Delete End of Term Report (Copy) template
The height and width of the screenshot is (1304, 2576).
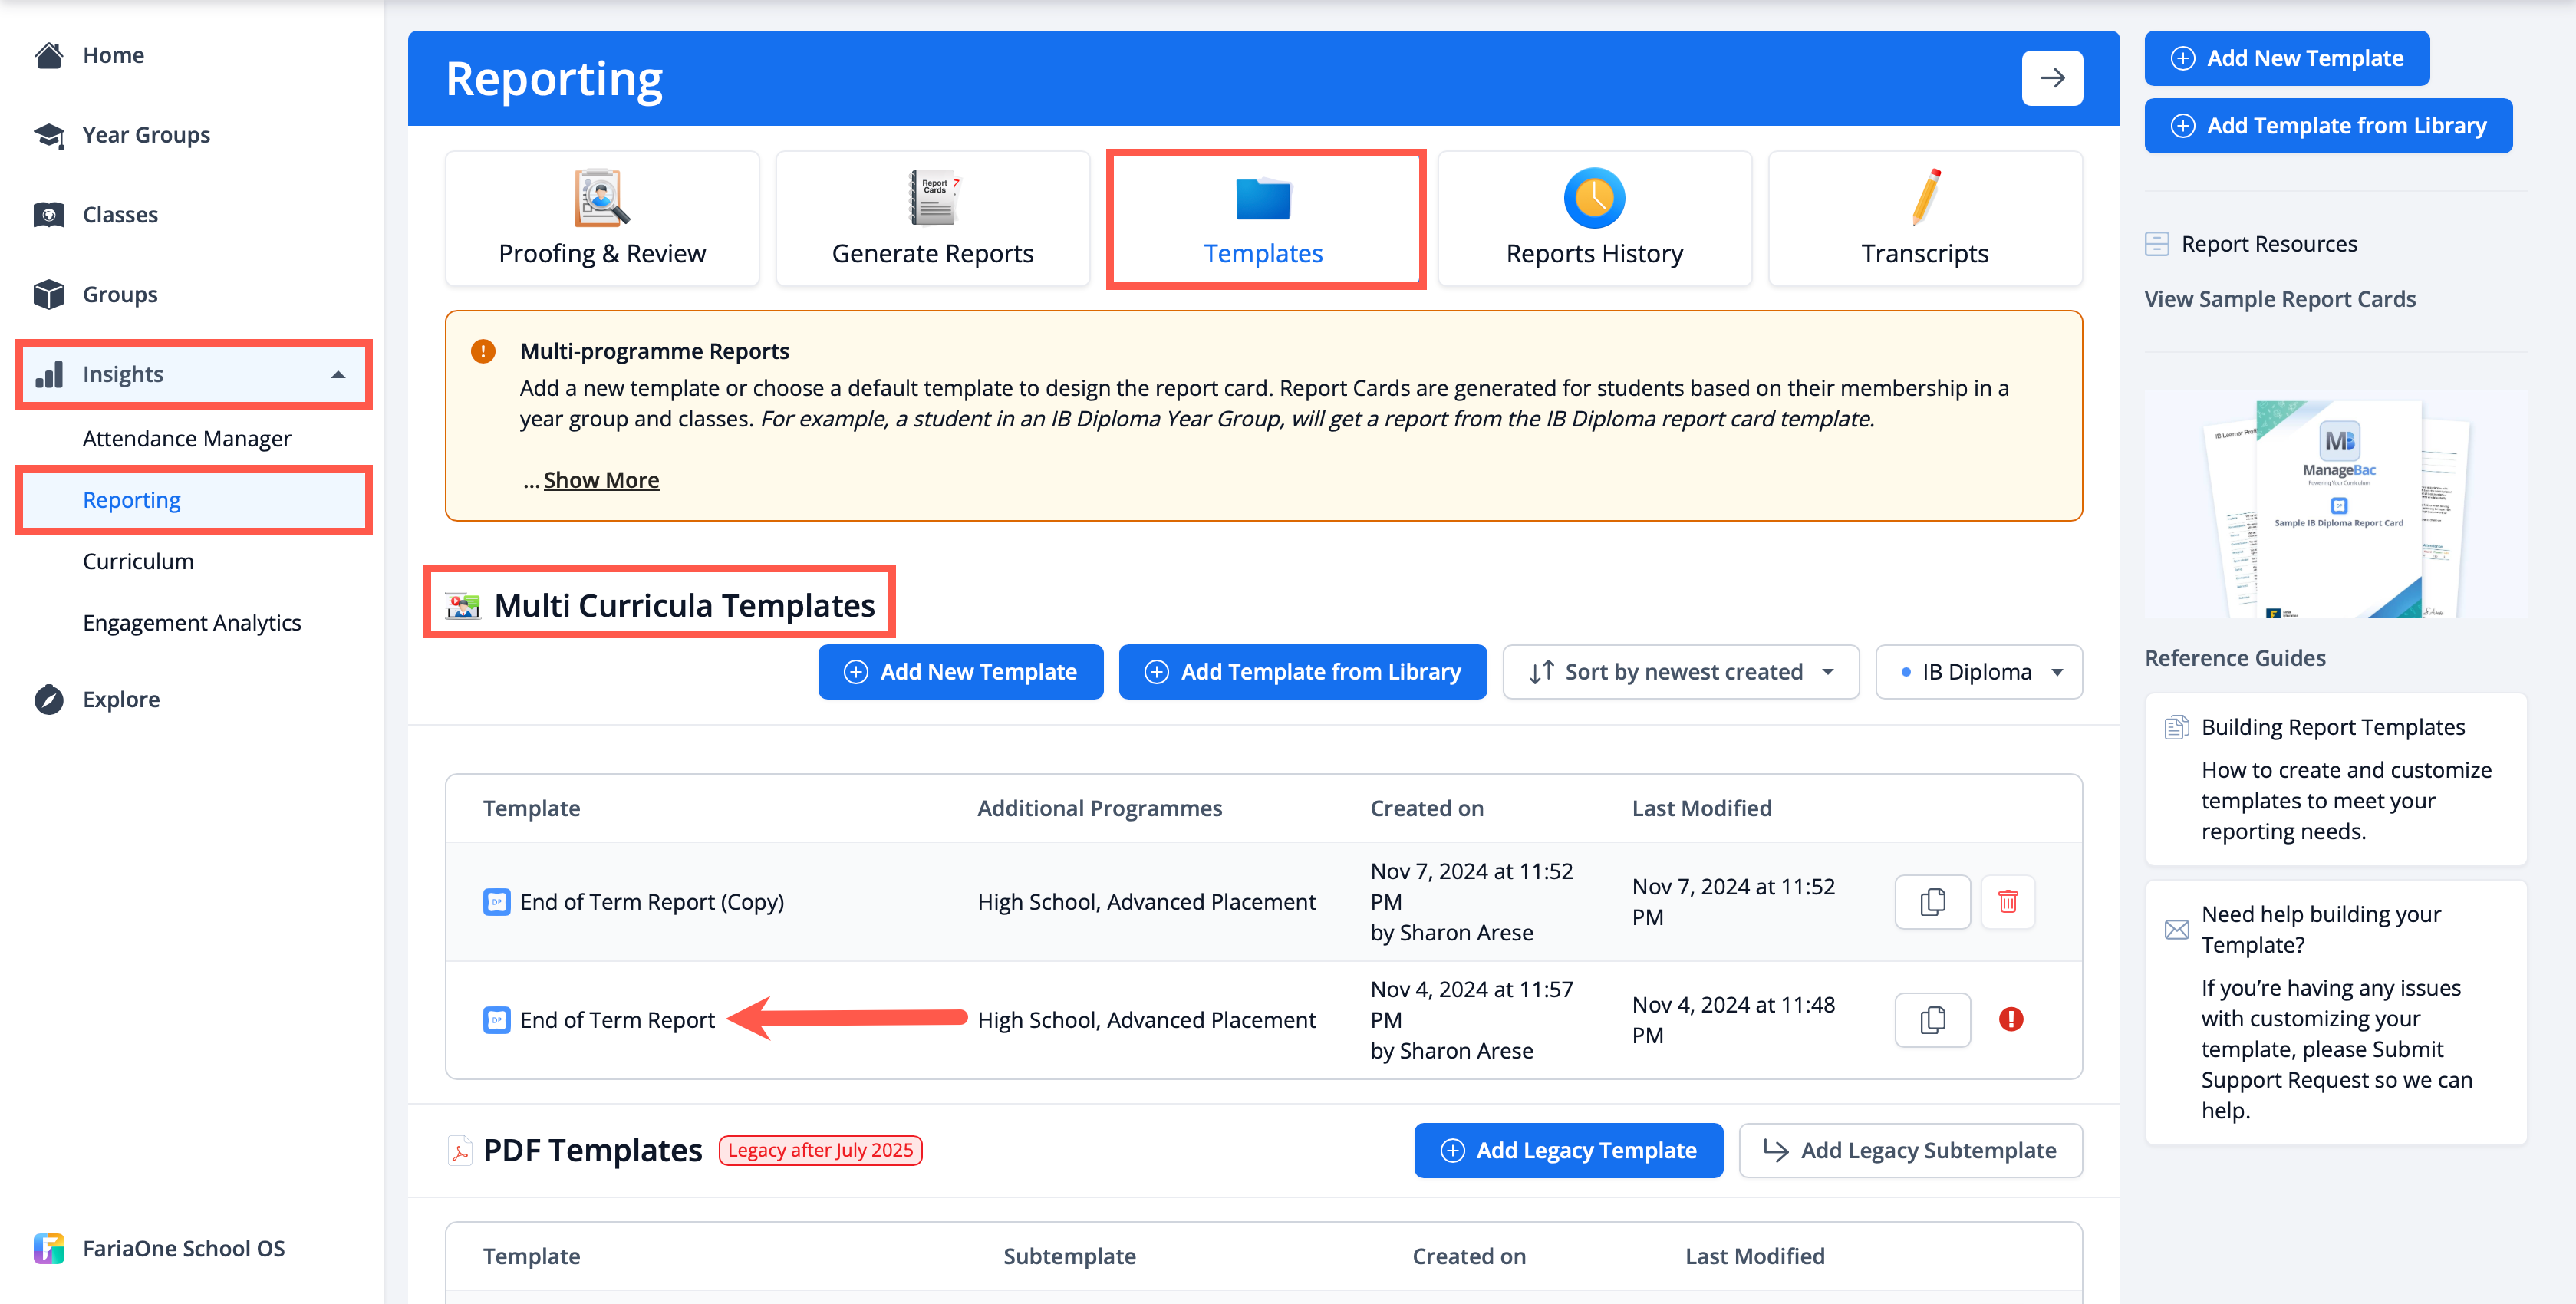(2007, 901)
